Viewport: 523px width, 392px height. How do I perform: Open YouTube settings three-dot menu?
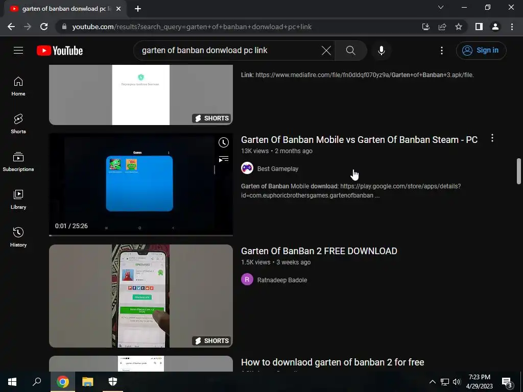pos(442,51)
